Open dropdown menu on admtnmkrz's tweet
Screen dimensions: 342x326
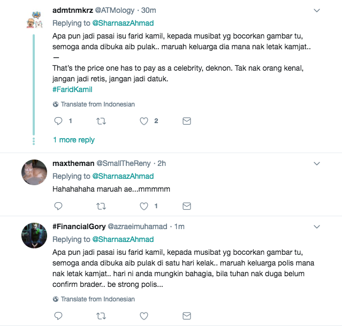pos(316,10)
